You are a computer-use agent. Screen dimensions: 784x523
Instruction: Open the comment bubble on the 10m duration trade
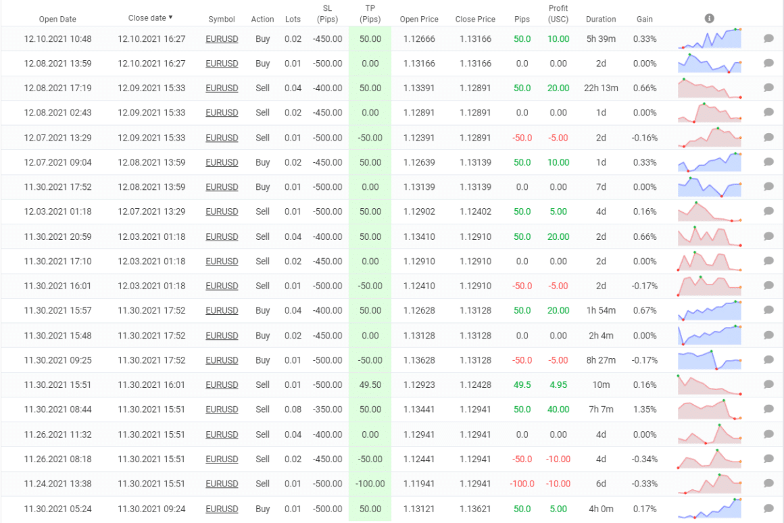[x=768, y=384]
